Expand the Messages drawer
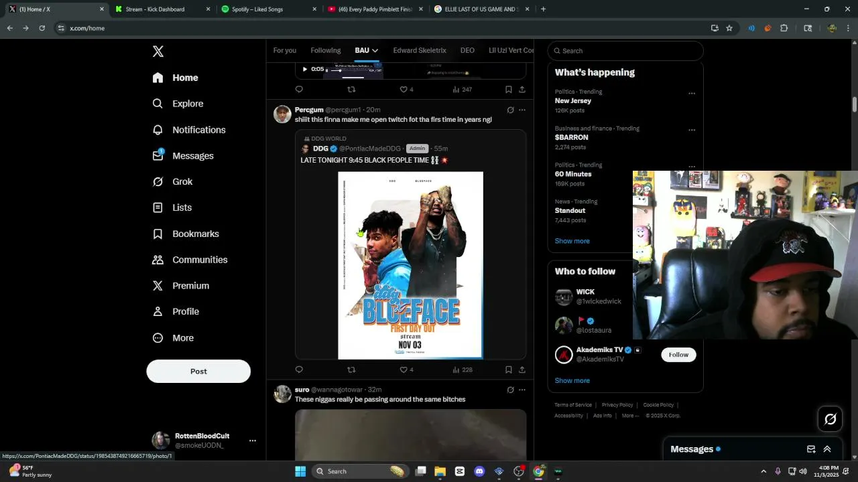Viewport: 858px width, 482px height. click(827, 449)
